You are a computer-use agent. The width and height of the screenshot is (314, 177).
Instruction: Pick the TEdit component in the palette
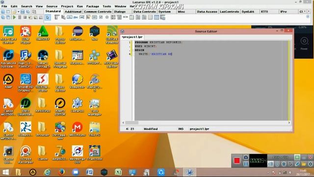coord(82,18)
